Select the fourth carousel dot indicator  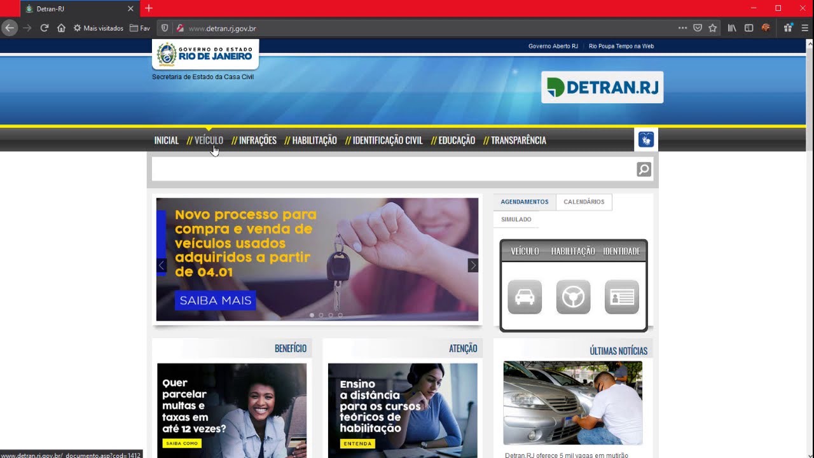click(340, 315)
